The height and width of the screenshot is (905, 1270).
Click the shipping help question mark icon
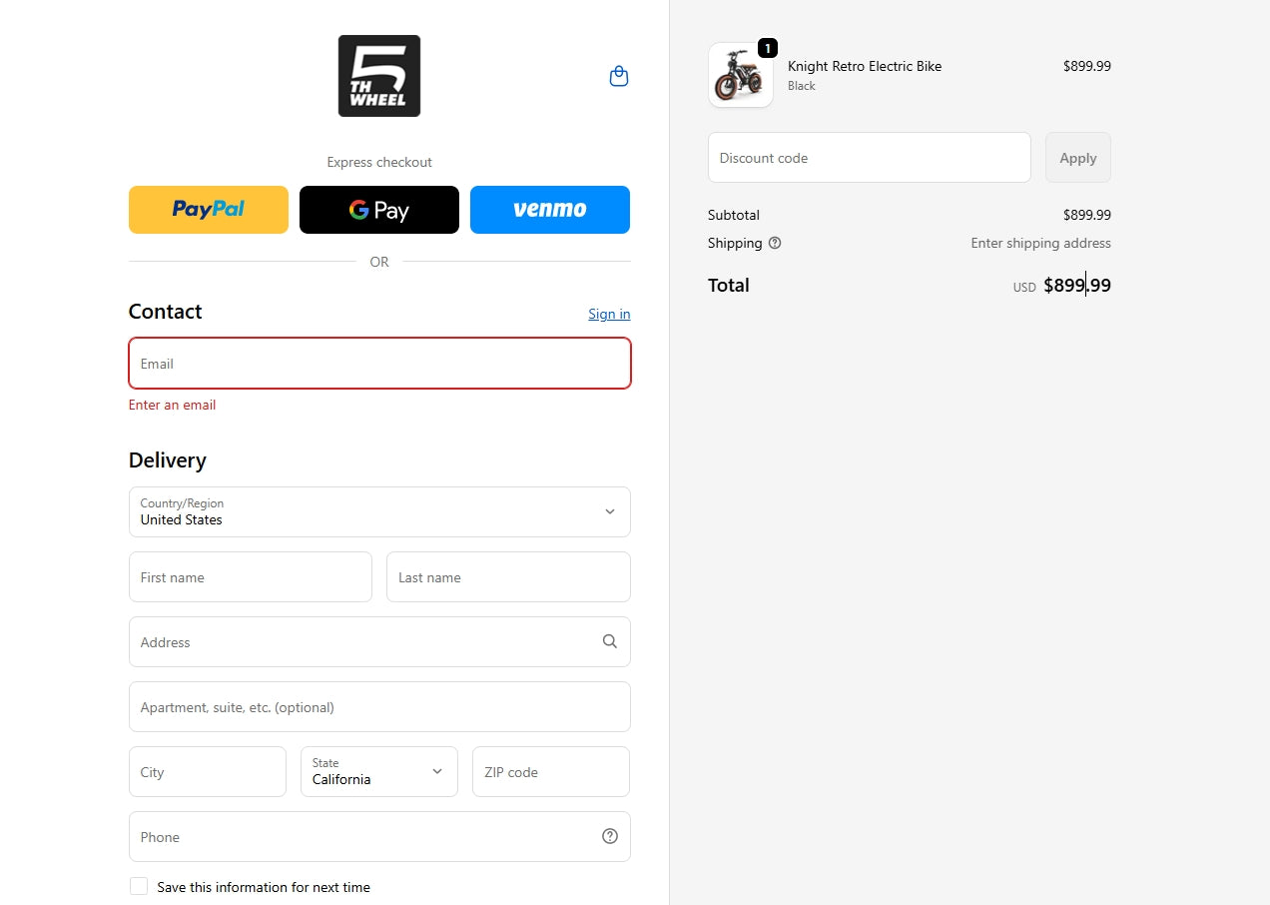[x=775, y=243]
